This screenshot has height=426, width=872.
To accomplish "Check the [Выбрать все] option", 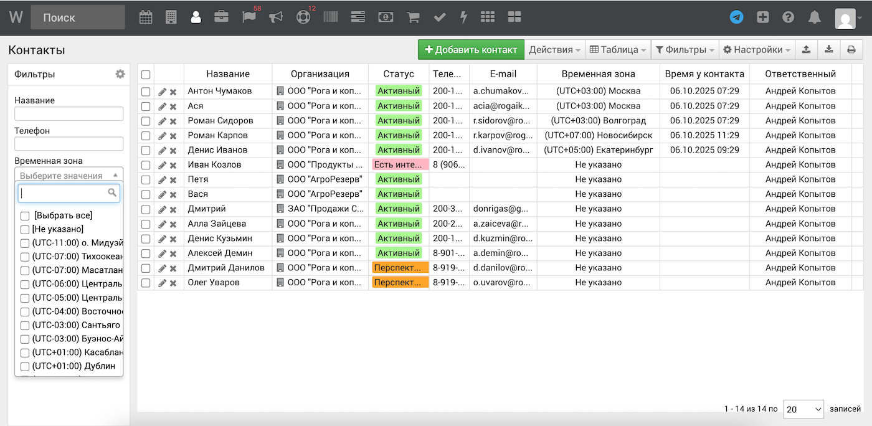I will [25, 215].
